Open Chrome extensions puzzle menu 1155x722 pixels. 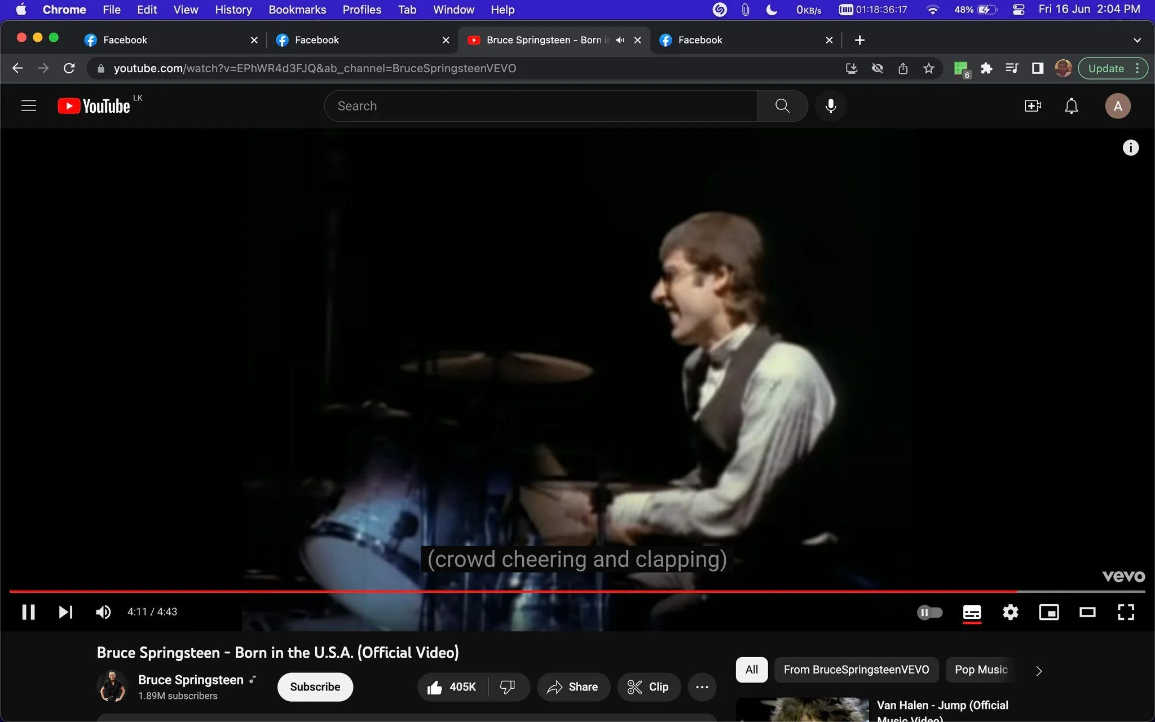[x=986, y=68]
